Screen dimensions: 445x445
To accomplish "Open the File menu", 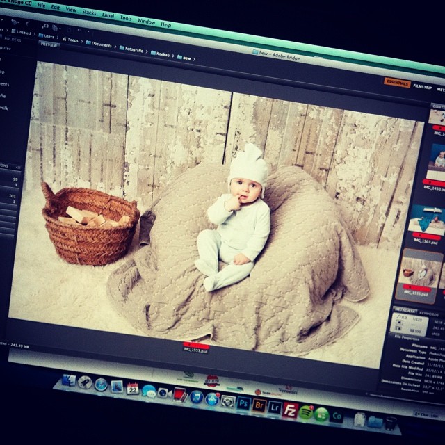I will tap(41, 5).
